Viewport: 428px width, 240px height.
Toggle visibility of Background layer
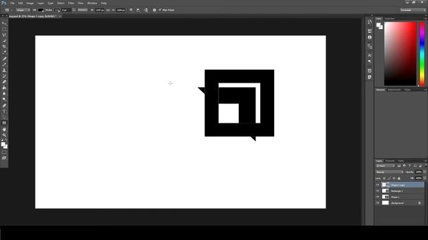coord(378,203)
